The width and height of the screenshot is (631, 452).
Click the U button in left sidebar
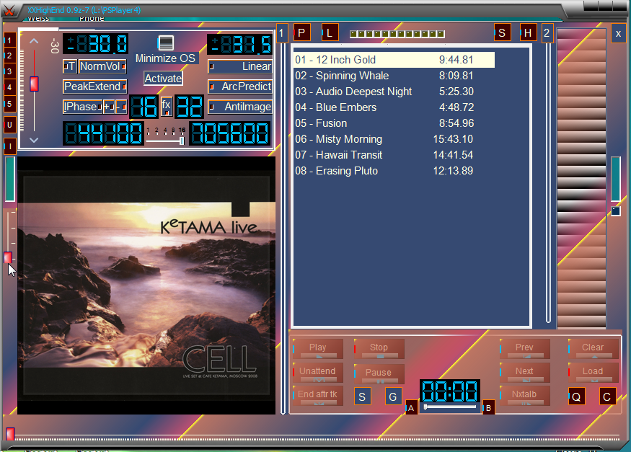9,125
